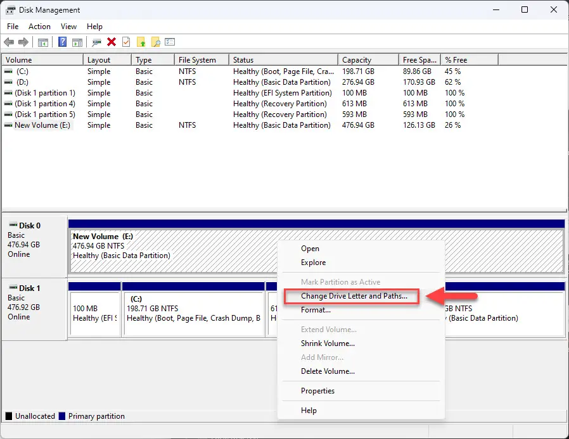Sort by the % Free column header
The image size is (569, 439).
(470, 59)
